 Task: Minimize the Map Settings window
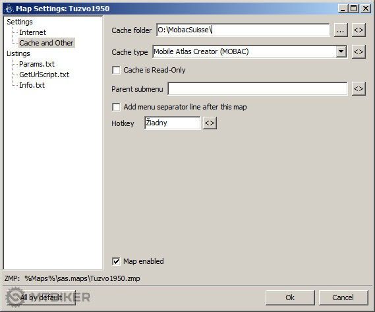(343, 9)
